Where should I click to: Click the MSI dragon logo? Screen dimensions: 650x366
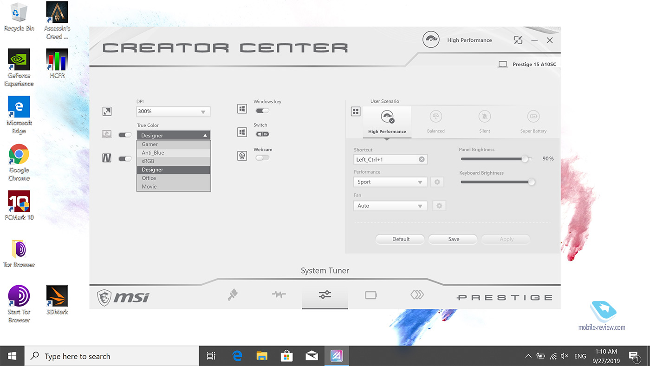[104, 297]
